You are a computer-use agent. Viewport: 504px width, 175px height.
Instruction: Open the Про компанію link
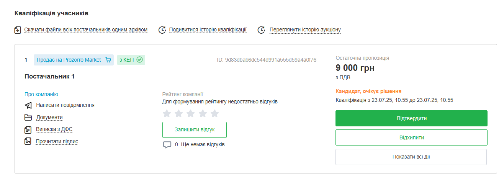41,94
